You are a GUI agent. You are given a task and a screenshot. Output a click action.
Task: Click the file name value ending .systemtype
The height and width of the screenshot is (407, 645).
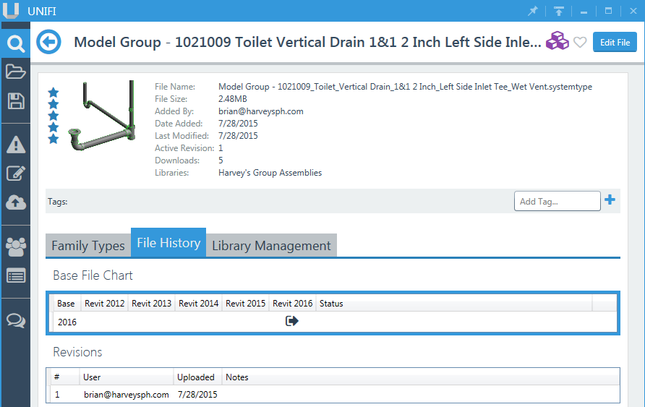(x=405, y=87)
